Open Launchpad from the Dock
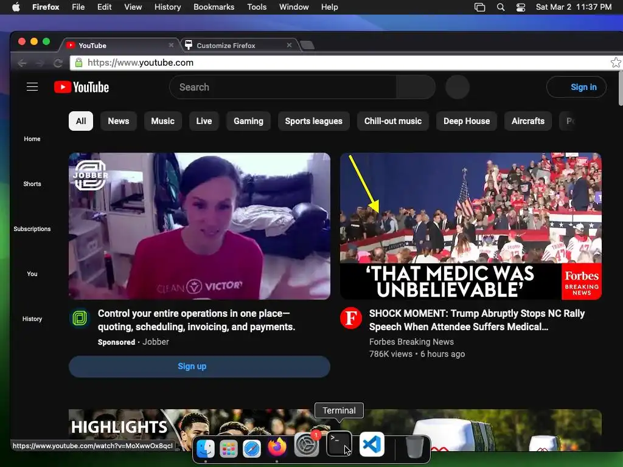Screen dimensions: 623x467 (x=229, y=449)
